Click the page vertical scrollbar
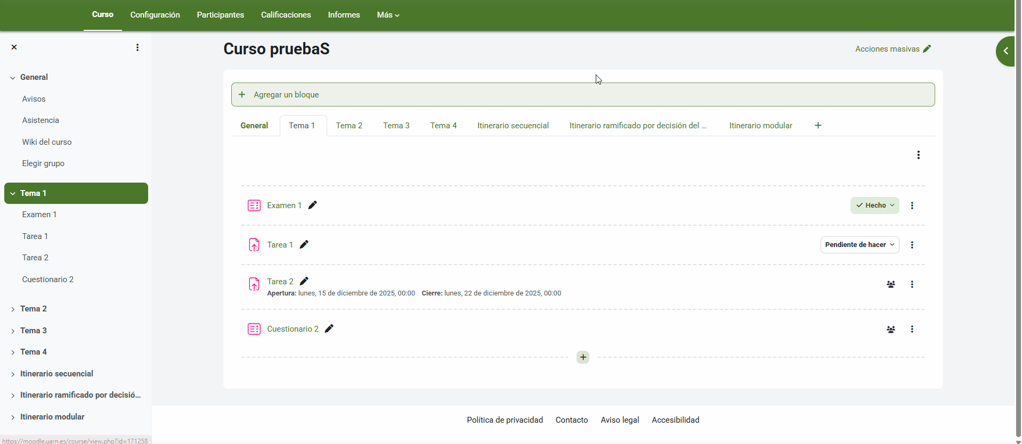The width and height of the screenshot is (1022, 444). (x=1018, y=218)
